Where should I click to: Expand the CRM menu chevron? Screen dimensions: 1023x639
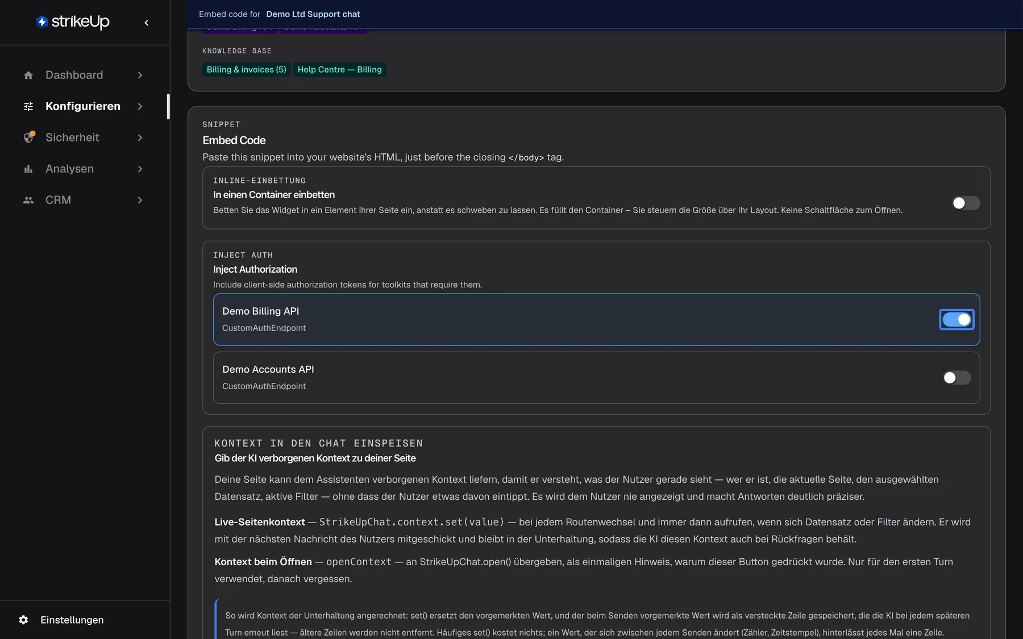pos(140,200)
